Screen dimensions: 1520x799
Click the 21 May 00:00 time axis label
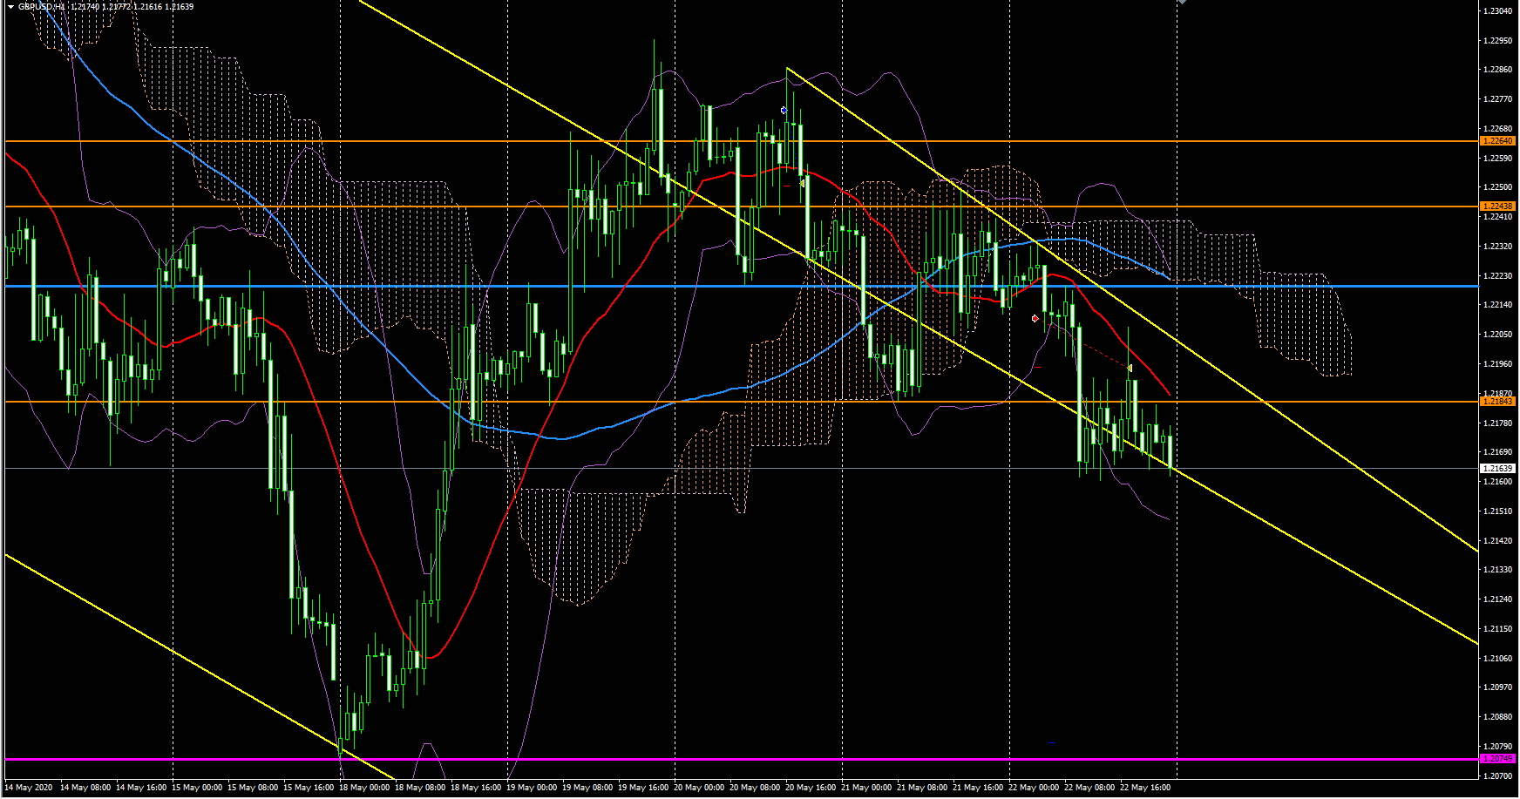coord(866,788)
